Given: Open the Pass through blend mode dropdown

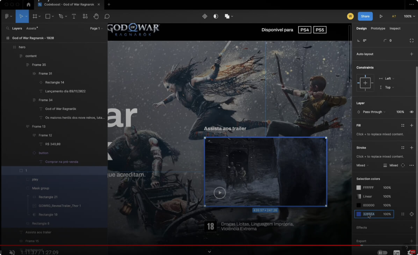Looking at the screenshot, I should tap(374, 112).
